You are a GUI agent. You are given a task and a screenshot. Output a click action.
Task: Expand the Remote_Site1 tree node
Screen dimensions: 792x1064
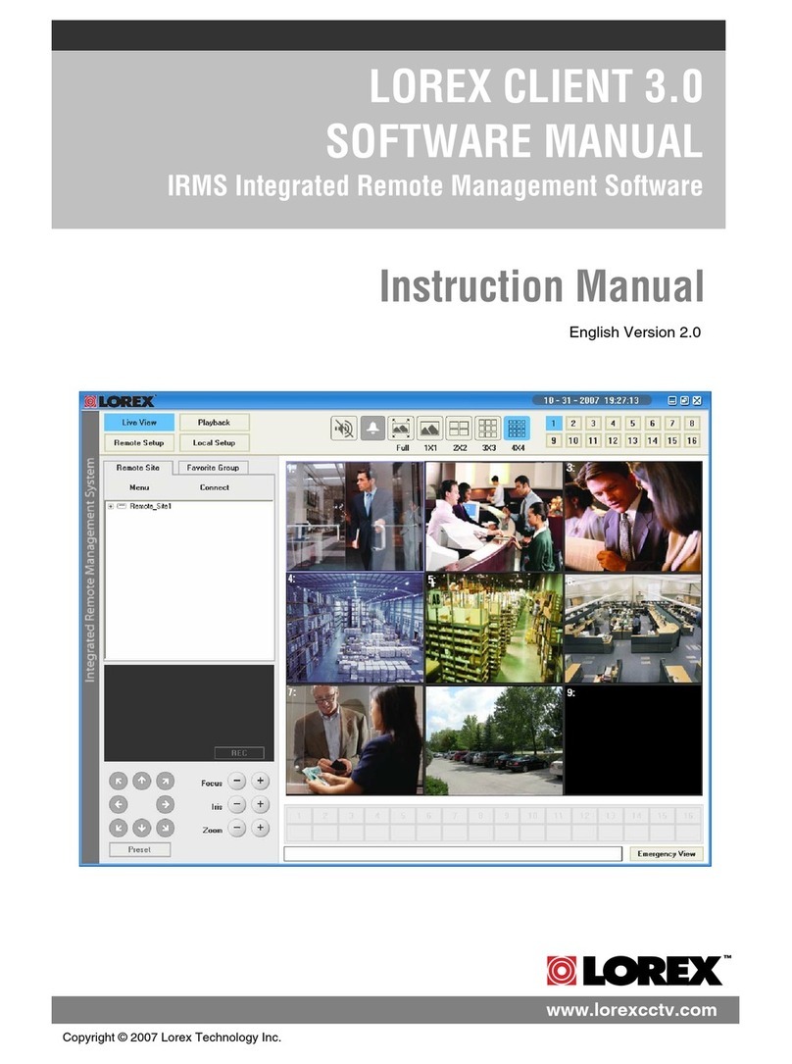coord(111,506)
